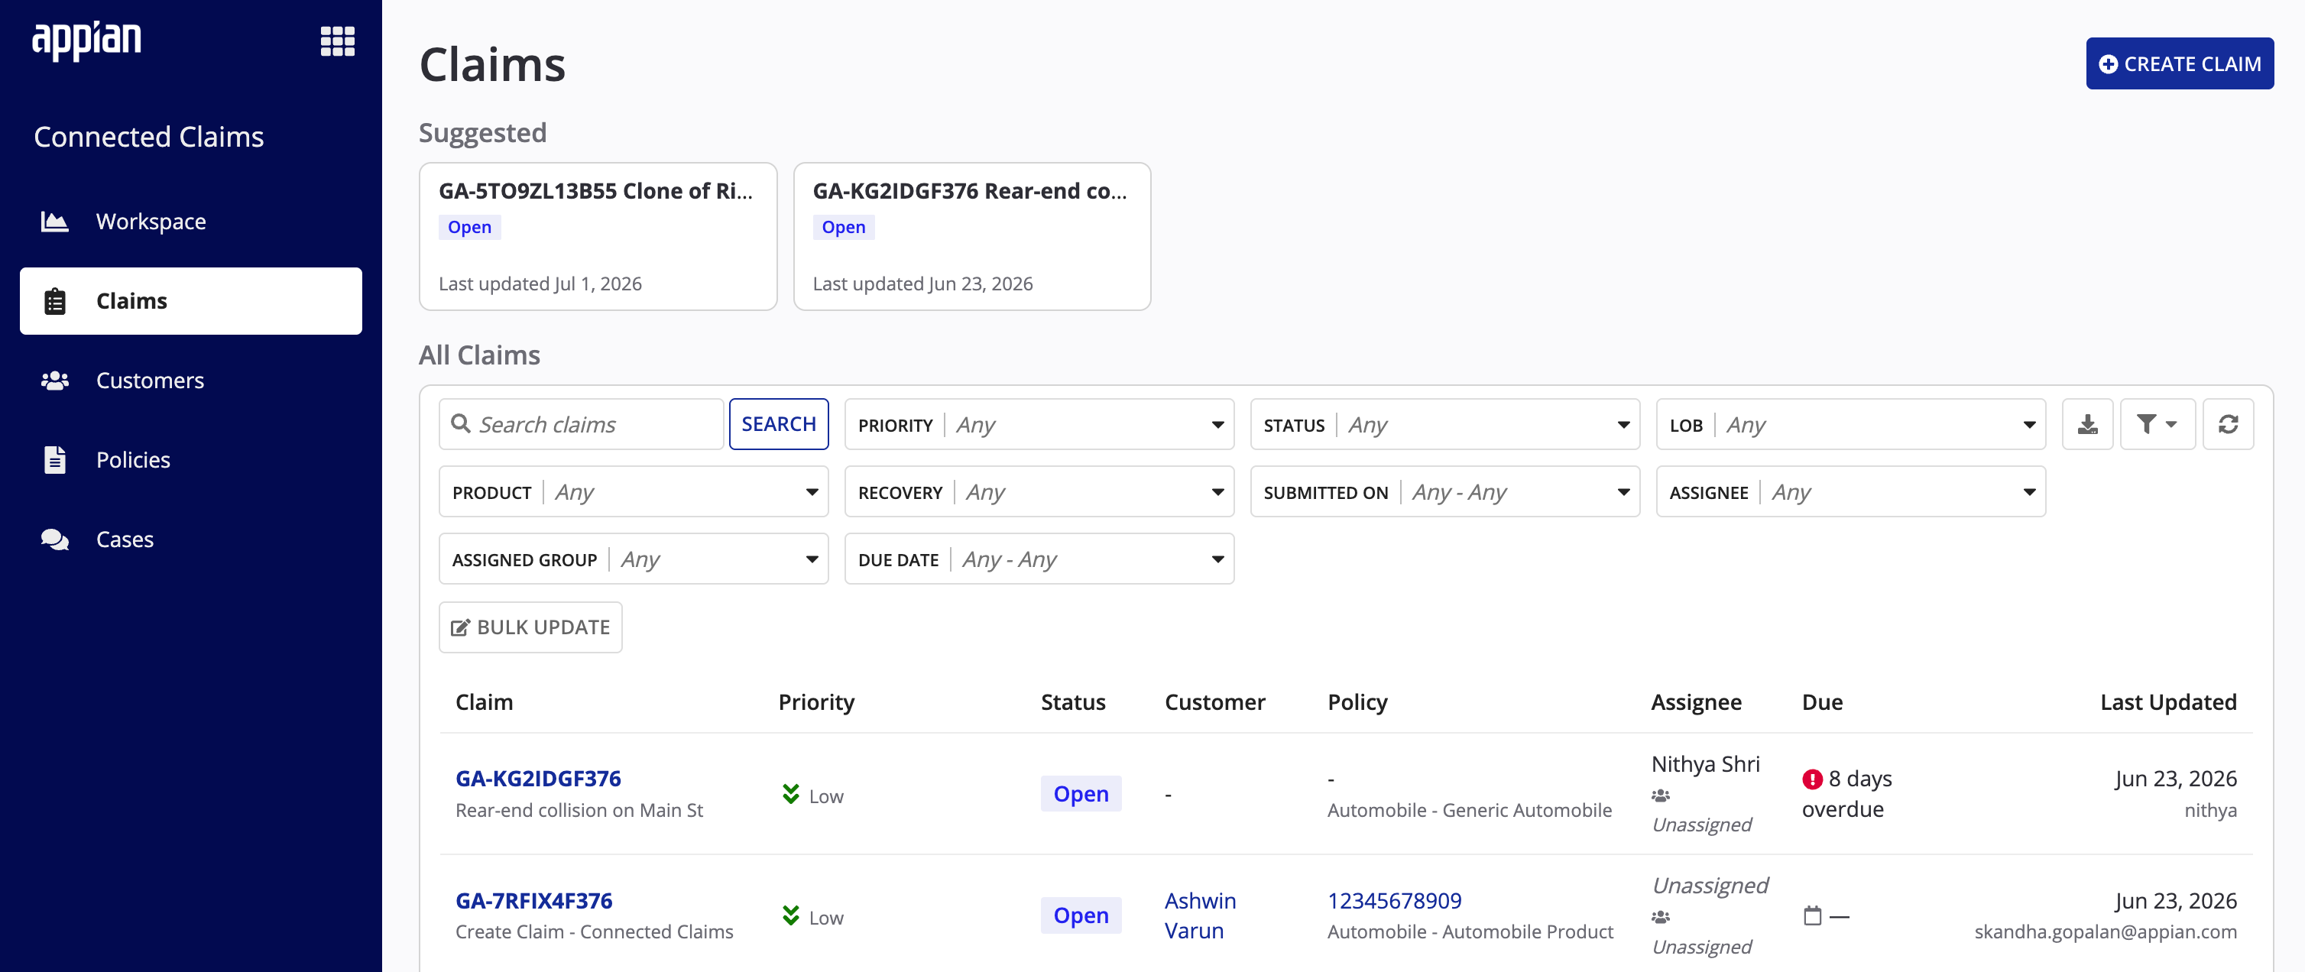Click the Cases chat bubbles icon in sidebar

(x=54, y=539)
